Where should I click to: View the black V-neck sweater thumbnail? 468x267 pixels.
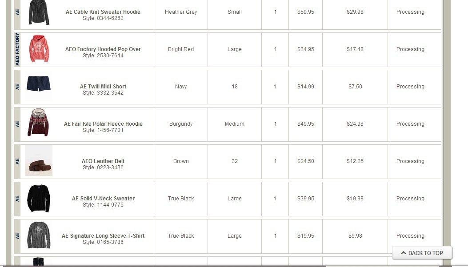click(x=39, y=199)
